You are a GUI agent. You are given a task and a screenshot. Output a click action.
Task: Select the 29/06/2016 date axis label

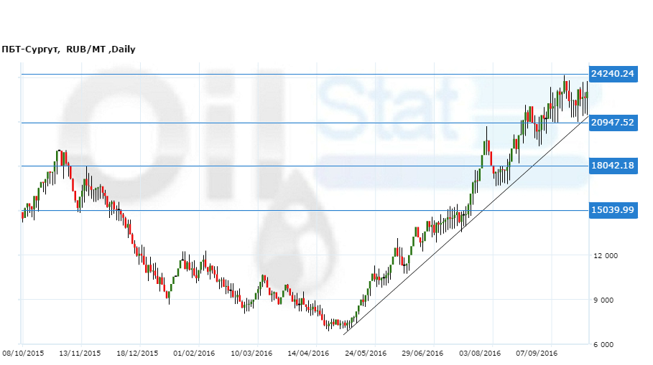click(x=422, y=353)
